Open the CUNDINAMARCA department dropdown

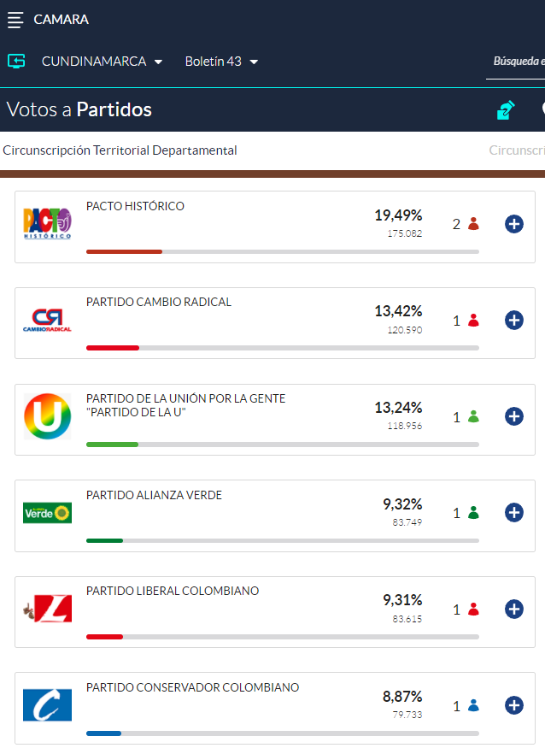click(102, 62)
